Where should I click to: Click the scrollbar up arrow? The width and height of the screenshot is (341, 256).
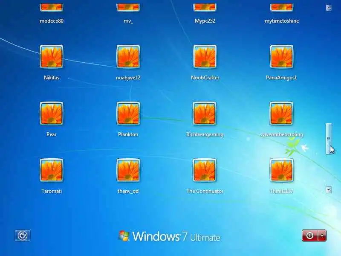(329, 8)
